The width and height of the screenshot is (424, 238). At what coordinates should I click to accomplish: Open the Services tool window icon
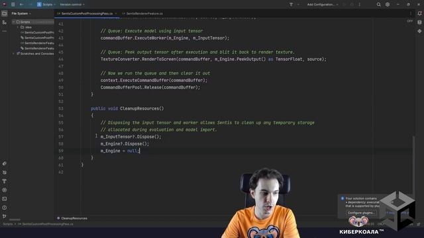pos(5,190)
